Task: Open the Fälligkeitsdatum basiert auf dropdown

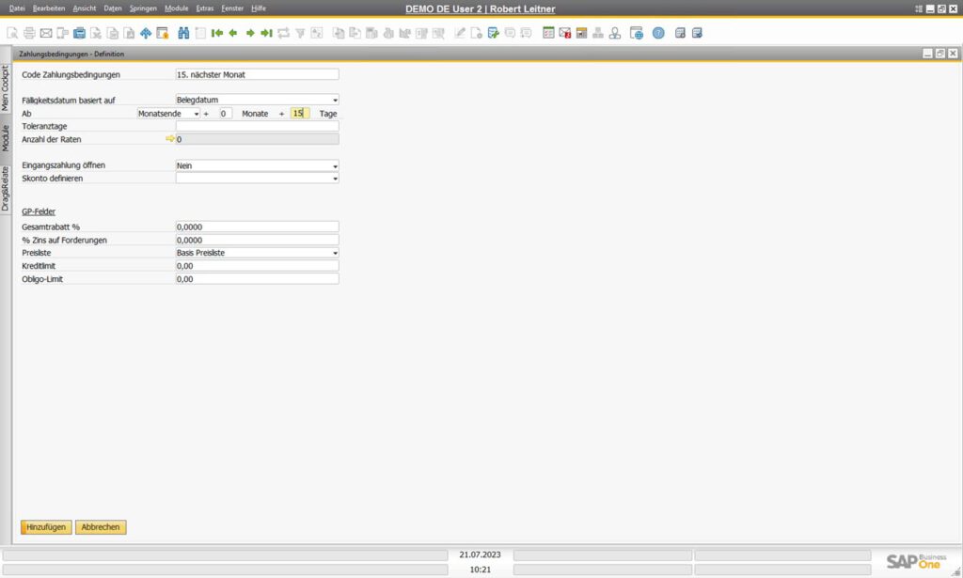Action: tap(335, 100)
